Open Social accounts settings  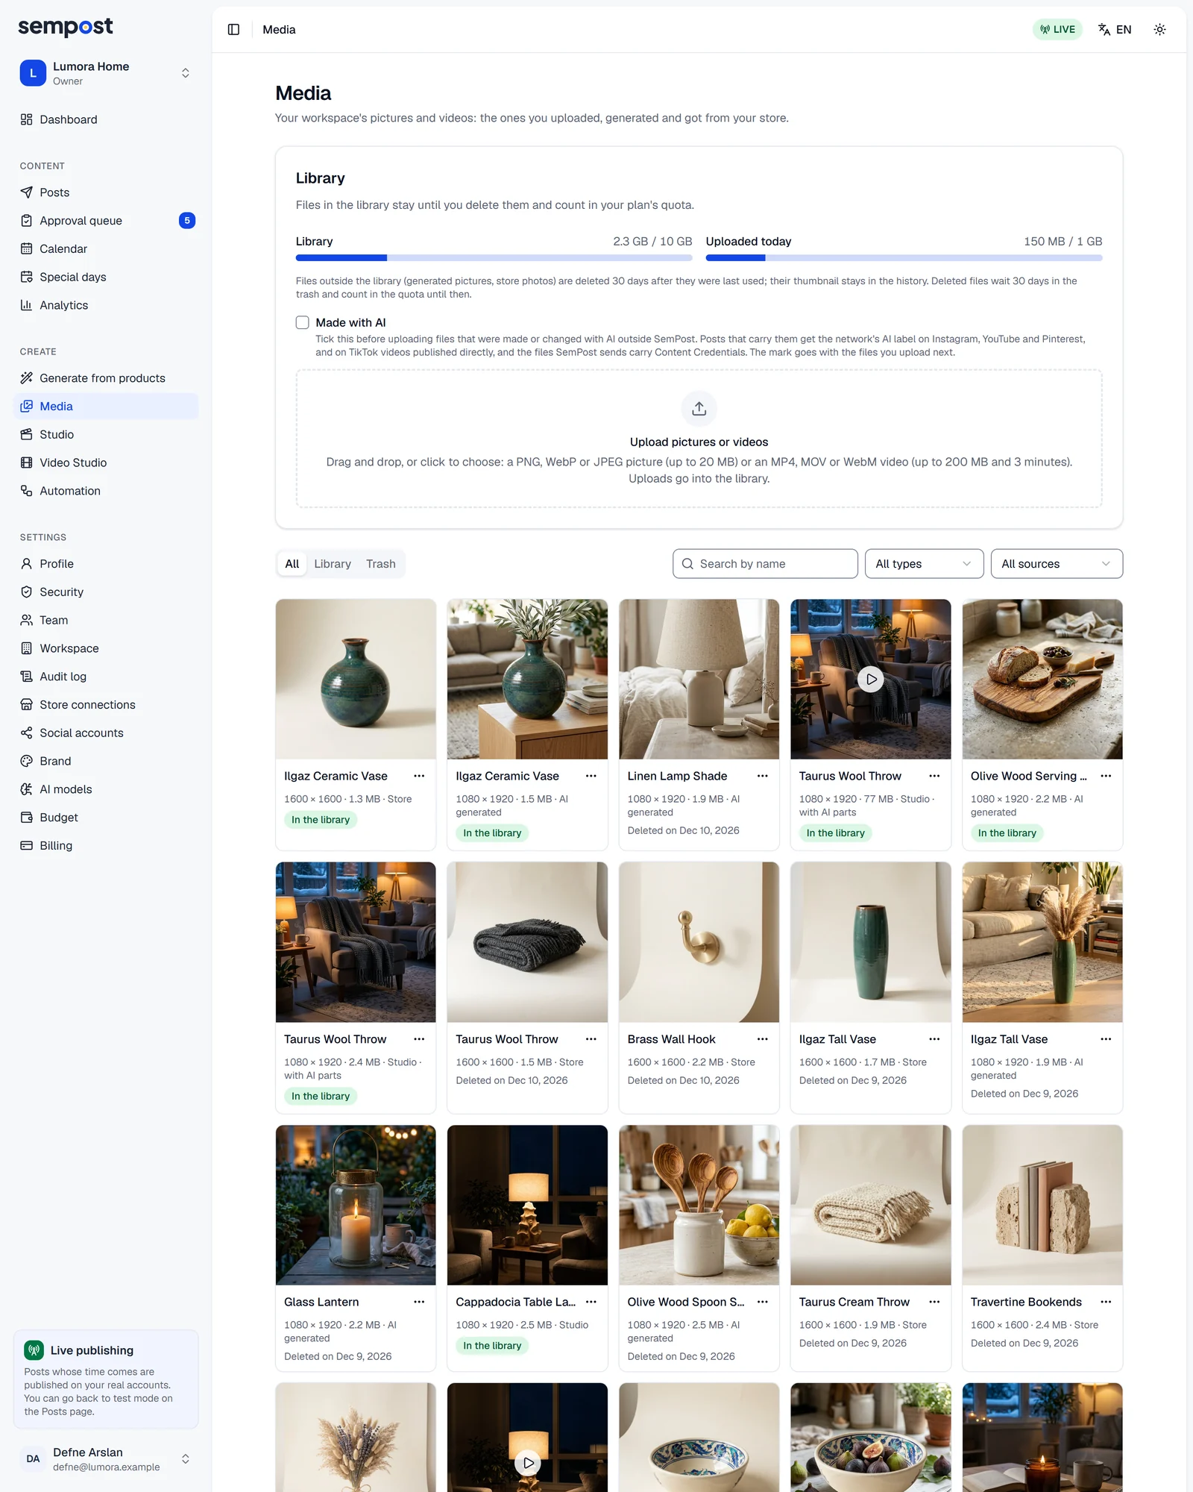pos(106,733)
